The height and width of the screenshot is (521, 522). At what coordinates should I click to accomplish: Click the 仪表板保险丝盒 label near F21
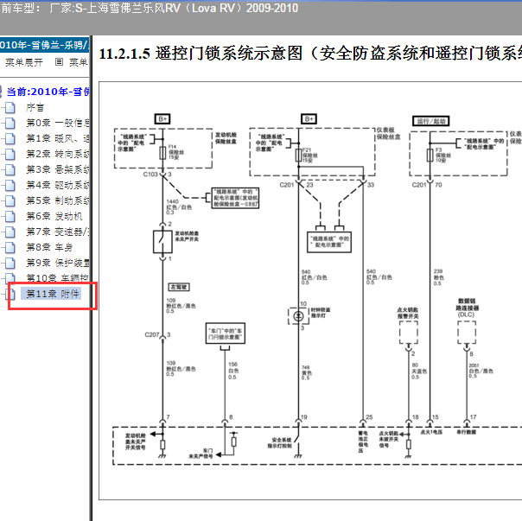point(388,133)
